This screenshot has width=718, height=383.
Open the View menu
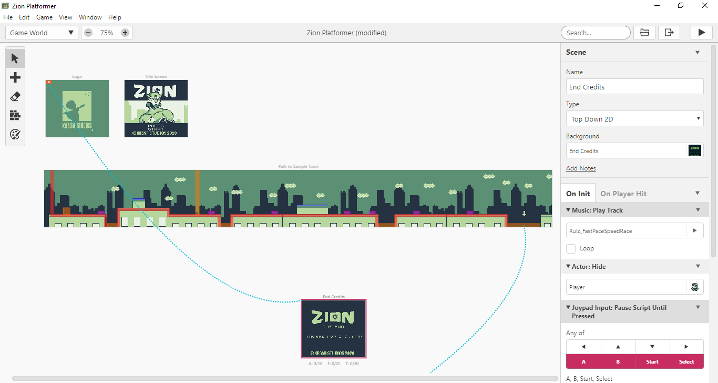[x=66, y=17]
